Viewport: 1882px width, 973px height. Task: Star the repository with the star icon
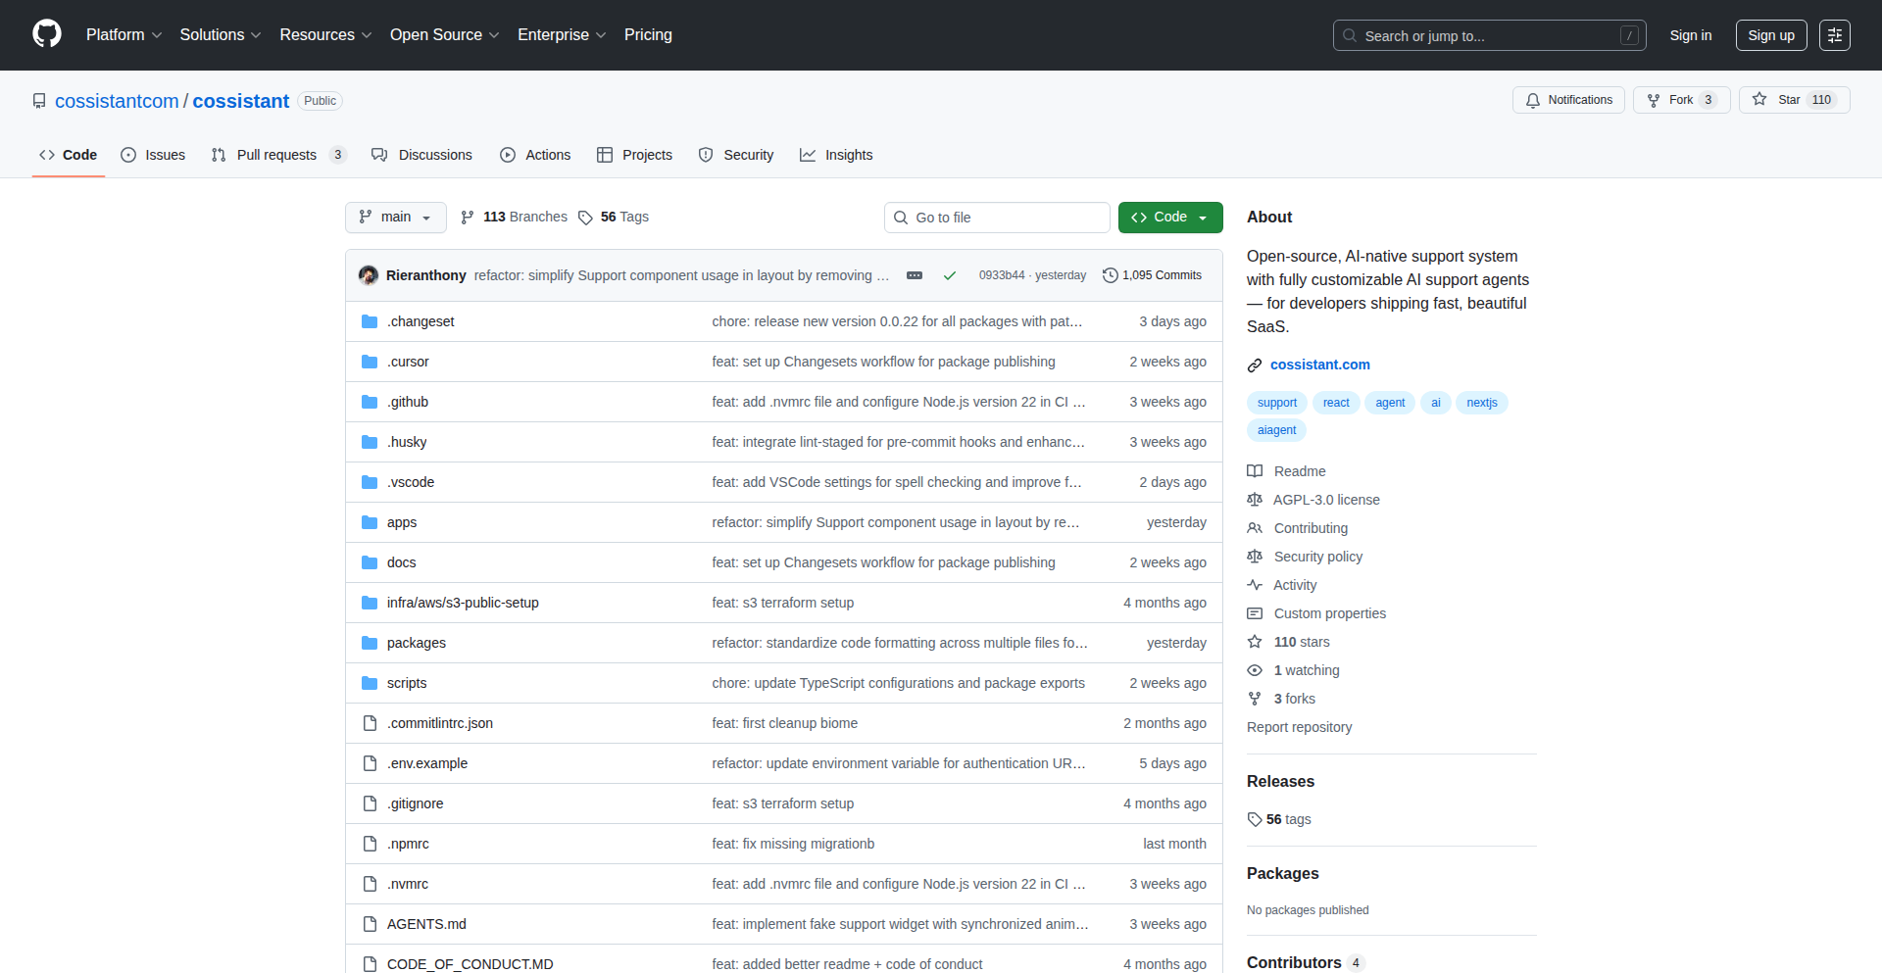1758,99
